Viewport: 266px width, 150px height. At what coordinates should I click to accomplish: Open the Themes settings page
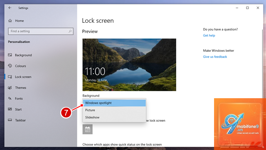20,87
